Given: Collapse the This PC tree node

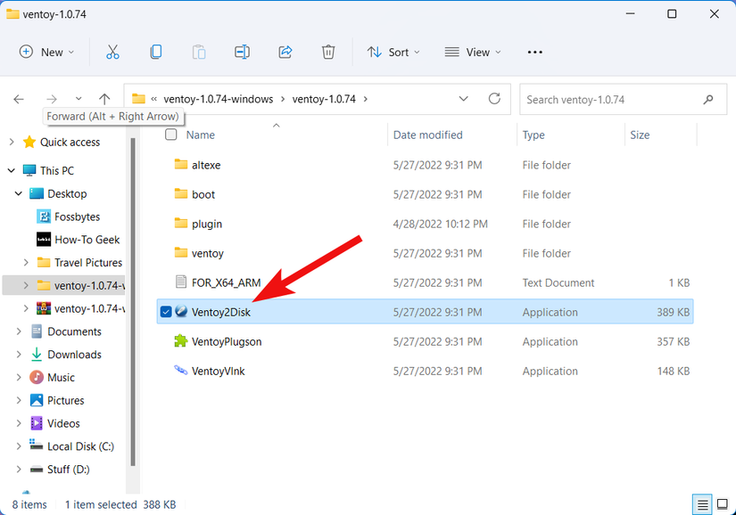Looking at the screenshot, I should click(12, 170).
